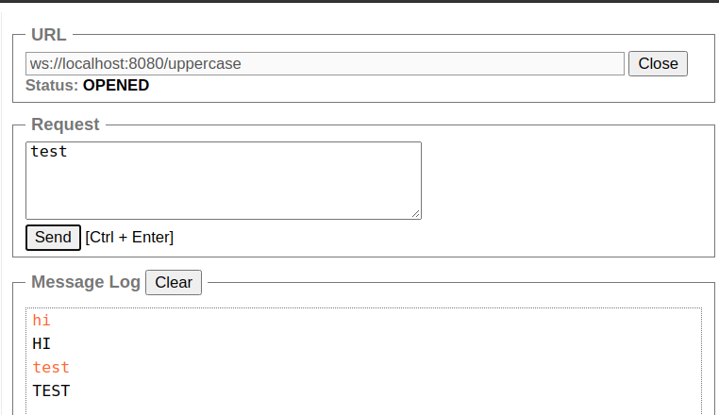This screenshot has width=719, height=415.
Task: Click the orange "test" log message
Action: [51, 368]
